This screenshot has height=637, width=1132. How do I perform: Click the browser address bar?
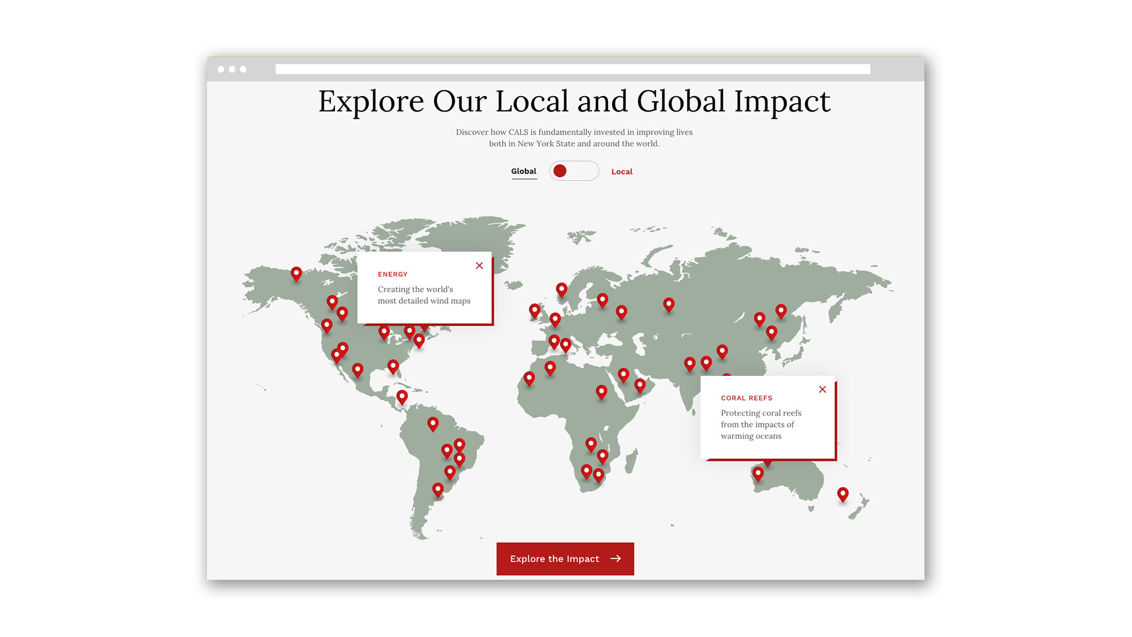572,69
